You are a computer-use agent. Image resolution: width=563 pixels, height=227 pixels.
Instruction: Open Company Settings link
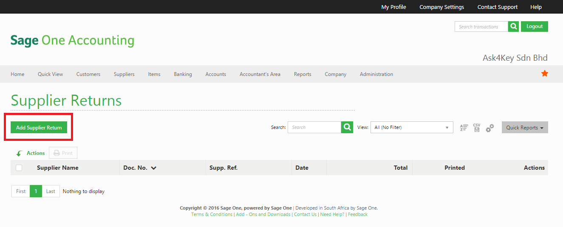[441, 7]
